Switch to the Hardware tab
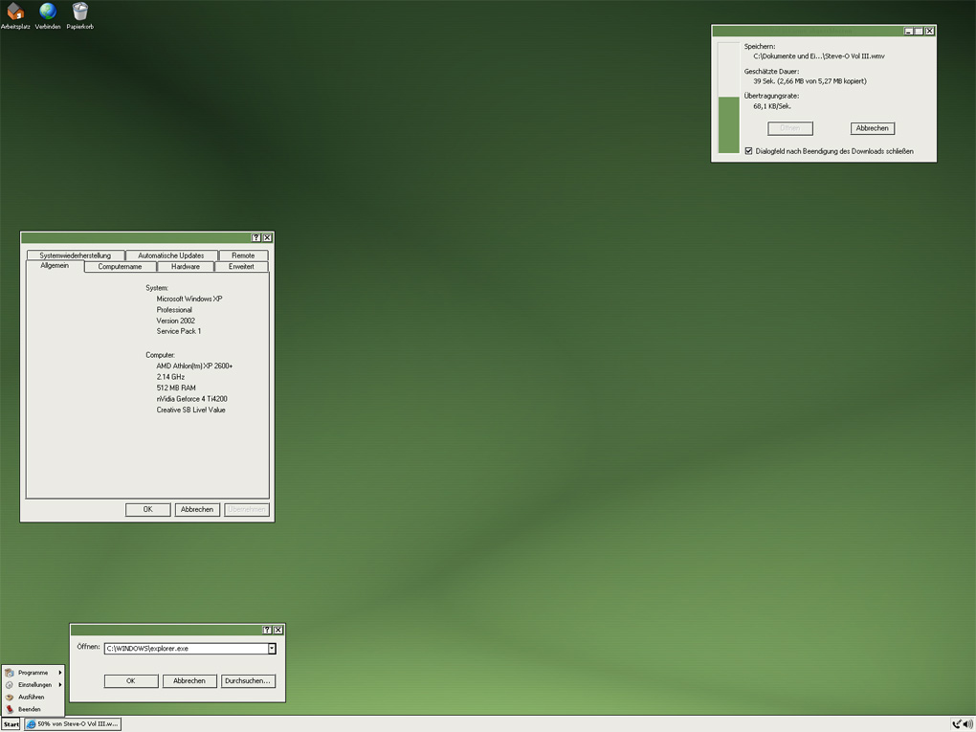This screenshot has height=732, width=976. coord(186,267)
